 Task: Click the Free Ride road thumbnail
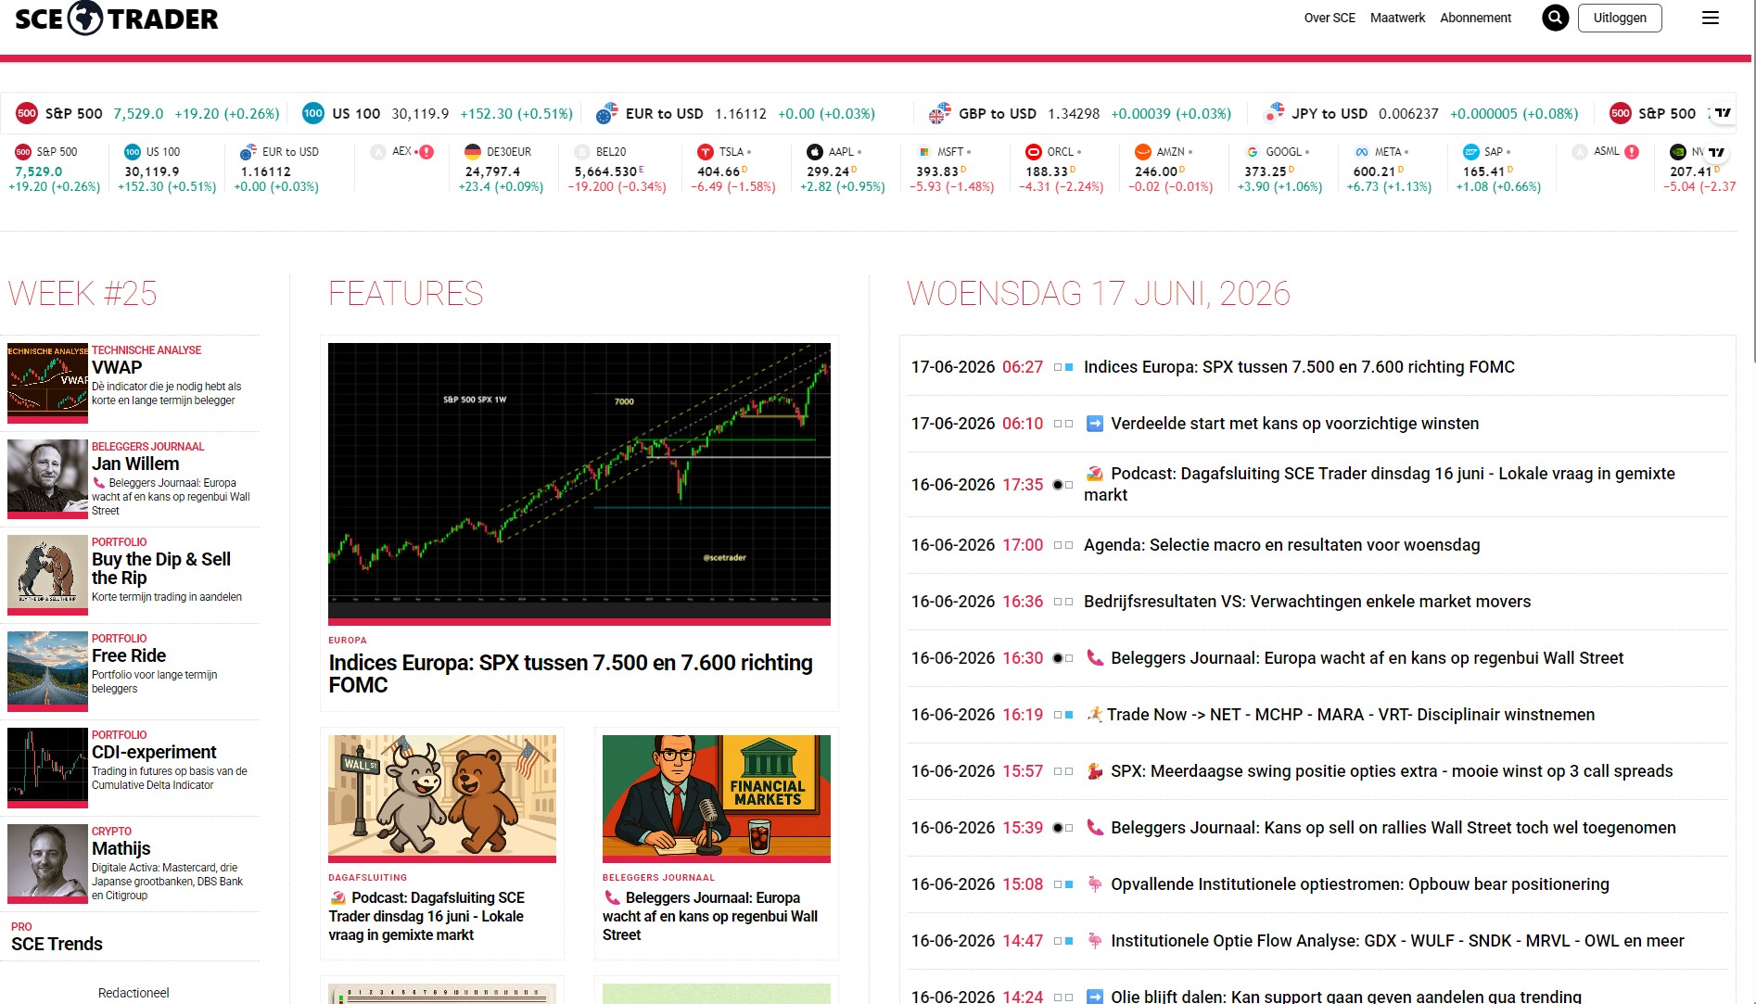[47, 669]
